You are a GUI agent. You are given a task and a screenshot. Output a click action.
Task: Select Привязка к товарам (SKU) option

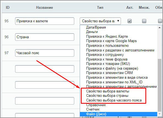click(108, 64)
